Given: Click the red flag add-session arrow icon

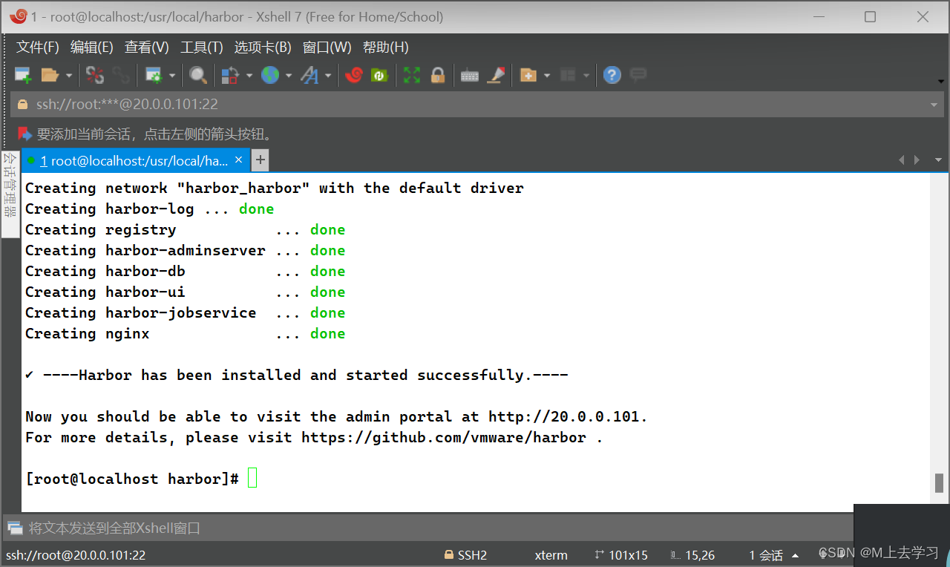Looking at the screenshot, I should [x=25, y=134].
